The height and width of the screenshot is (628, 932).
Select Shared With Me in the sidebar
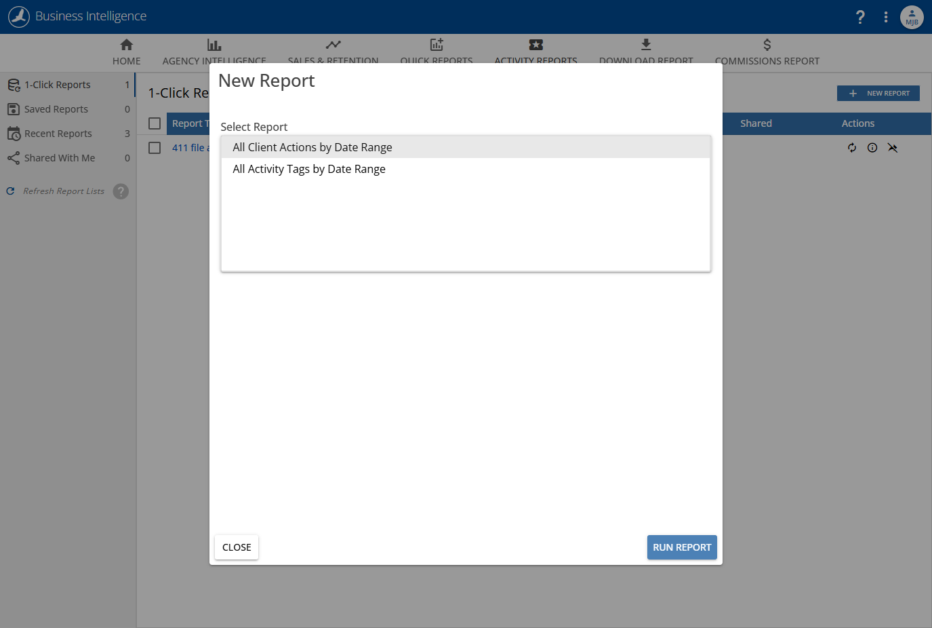[x=68, y=158]
